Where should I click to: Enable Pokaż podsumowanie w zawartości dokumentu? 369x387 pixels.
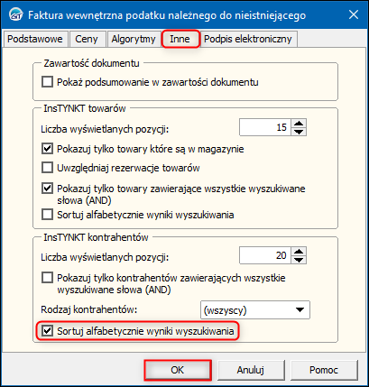47,82
